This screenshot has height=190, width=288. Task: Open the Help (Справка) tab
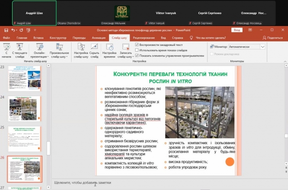pos(177,38)
